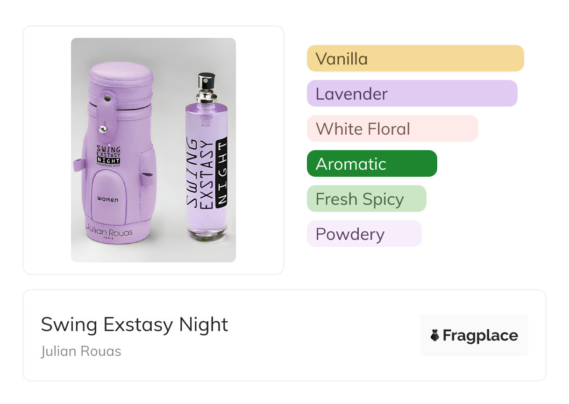Click the Fresh Spicy accord bar
Viewport: 569px width, 404px height.
click(x=366, y=199)
